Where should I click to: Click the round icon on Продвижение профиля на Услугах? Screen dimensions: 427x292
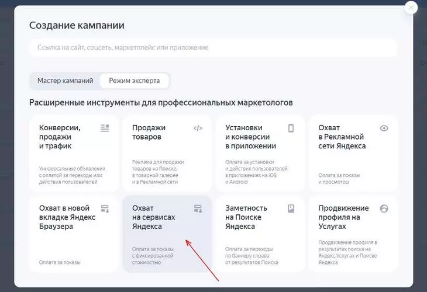tap(384, 208)
